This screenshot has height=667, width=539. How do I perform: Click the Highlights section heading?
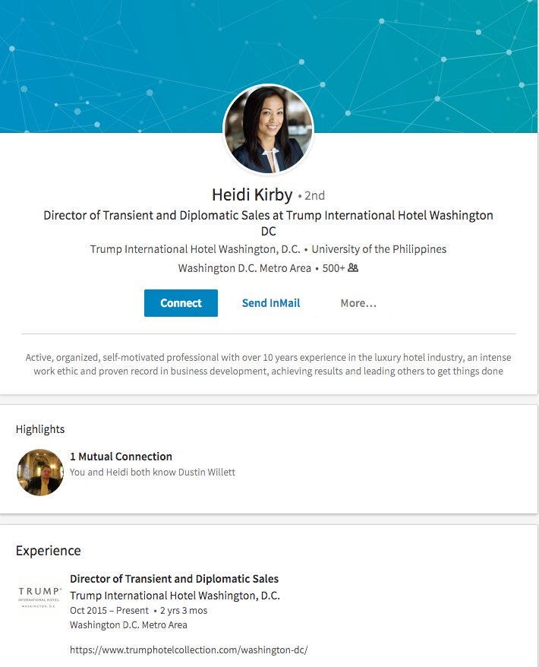[40, 429]
